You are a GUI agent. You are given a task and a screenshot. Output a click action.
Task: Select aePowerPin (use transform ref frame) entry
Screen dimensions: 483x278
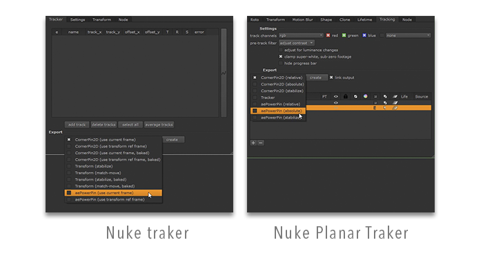pos(110,199)
